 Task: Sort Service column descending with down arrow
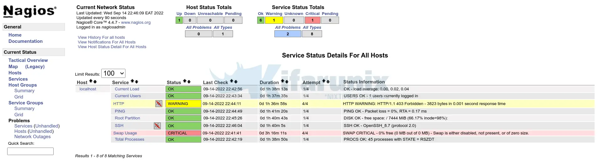tap(136, 82)
